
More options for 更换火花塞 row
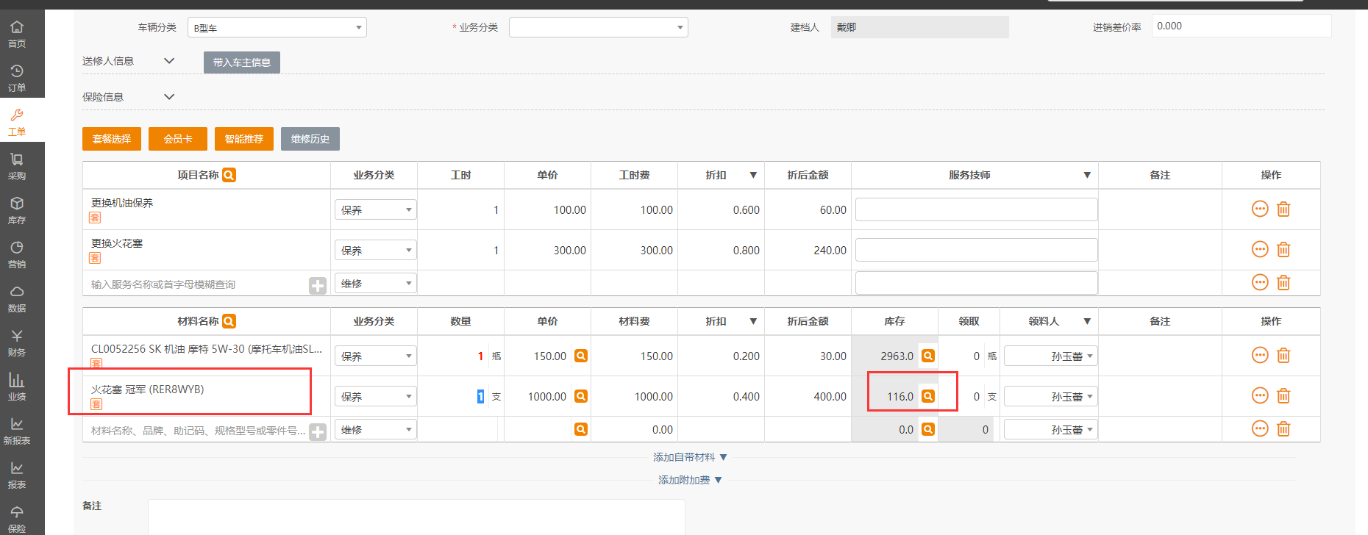tap(1260, 249)
